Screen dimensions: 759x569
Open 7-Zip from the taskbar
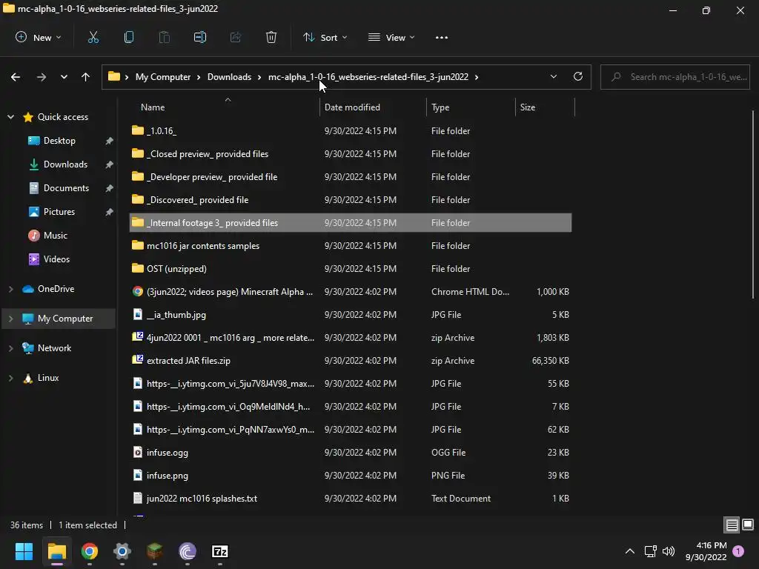pyautogui.click(x=220, y=551)
